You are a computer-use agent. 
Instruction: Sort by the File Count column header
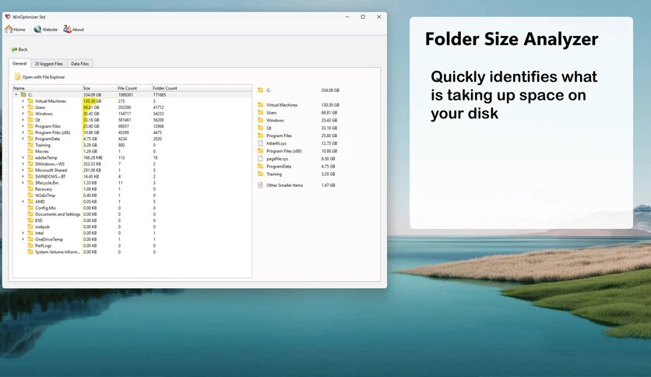[x=135, y=88]
